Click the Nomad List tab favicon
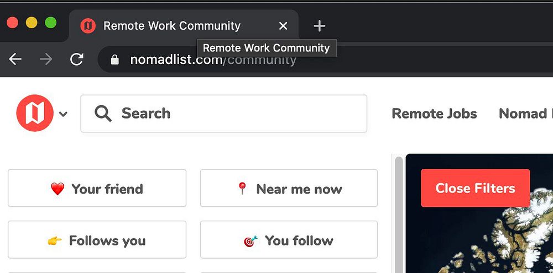This screenshot has height=273, width=553. pos(88,26)
